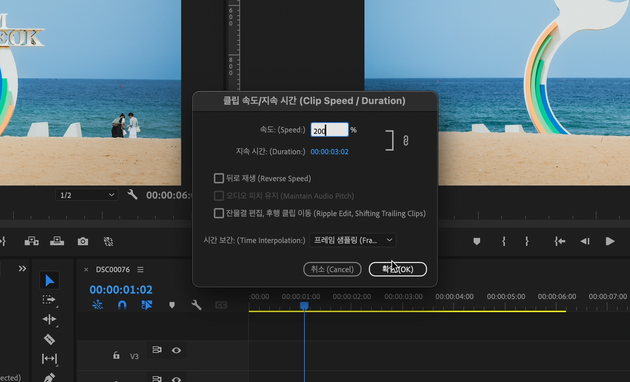Click the OK button to confirm speed

click(398, 269)
